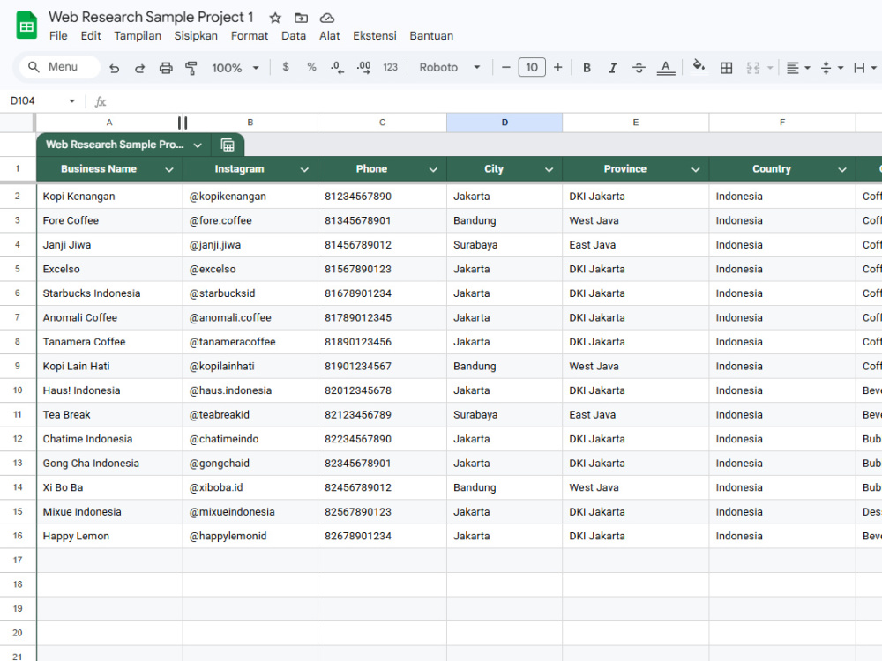Select cell Starbucks Indonesia
This screenshot has width=882, height=661.
tap(109, 293)
